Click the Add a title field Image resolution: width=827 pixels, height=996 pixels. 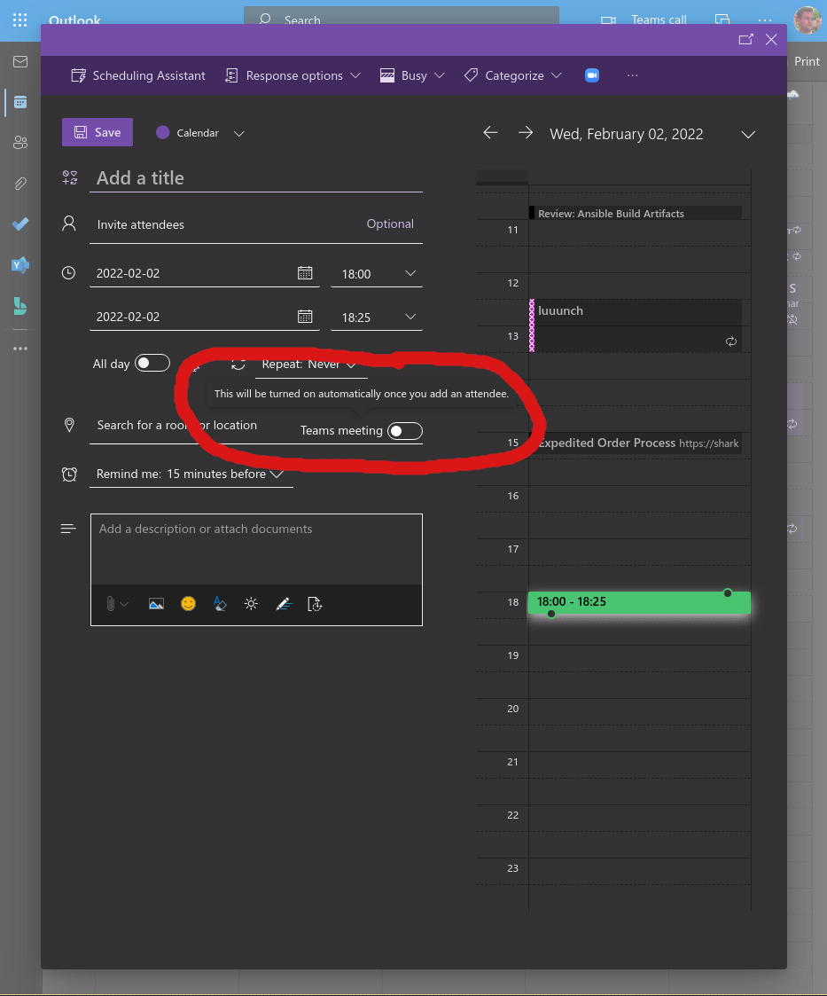[257, 178]
